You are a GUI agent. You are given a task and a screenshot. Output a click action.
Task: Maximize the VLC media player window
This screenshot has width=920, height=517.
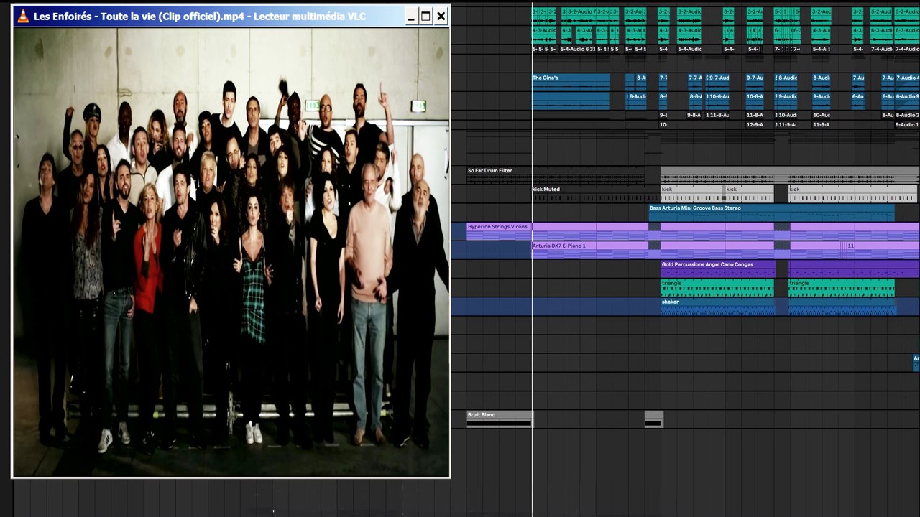pyautogui.click(x=425, y=16)
